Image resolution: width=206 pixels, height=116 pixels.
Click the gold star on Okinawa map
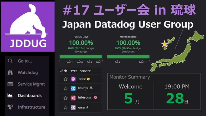(x=164, y=44)
